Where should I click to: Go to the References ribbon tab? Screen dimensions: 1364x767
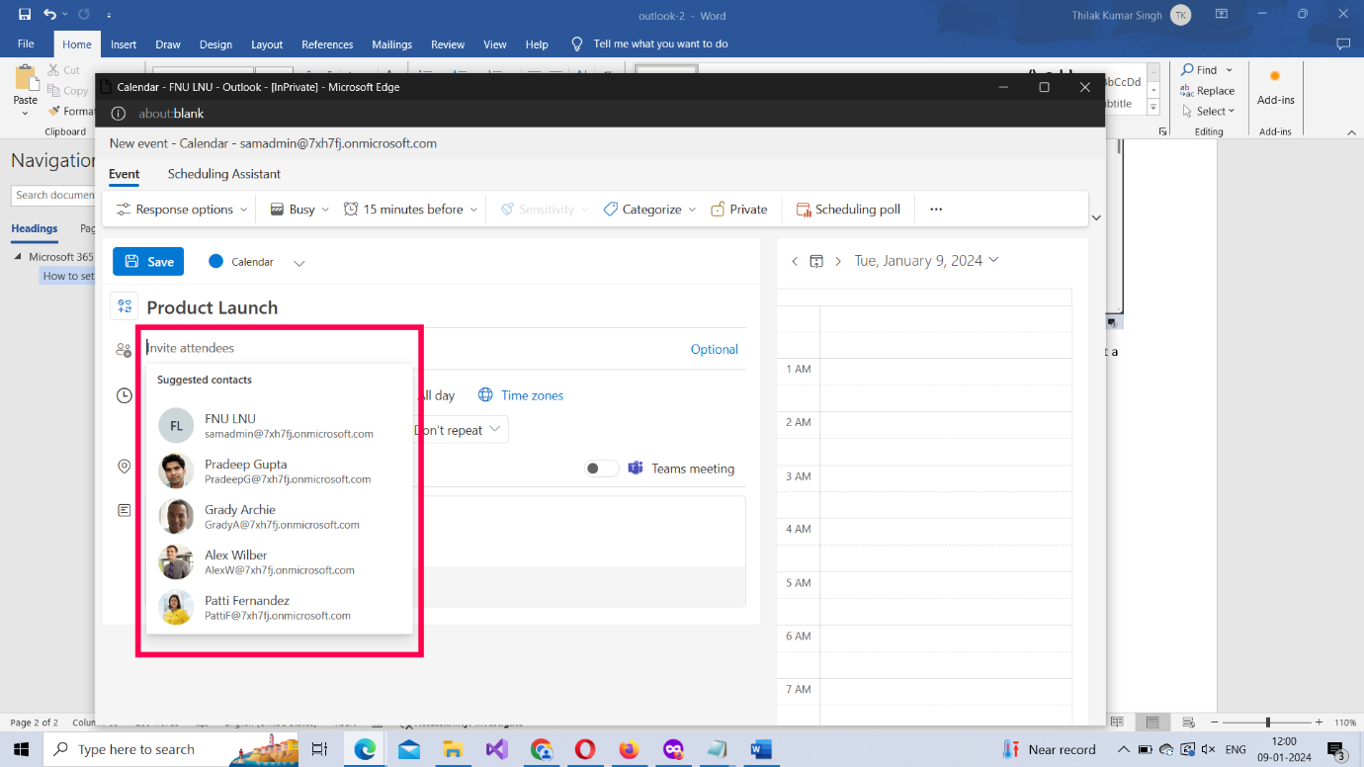327,44
